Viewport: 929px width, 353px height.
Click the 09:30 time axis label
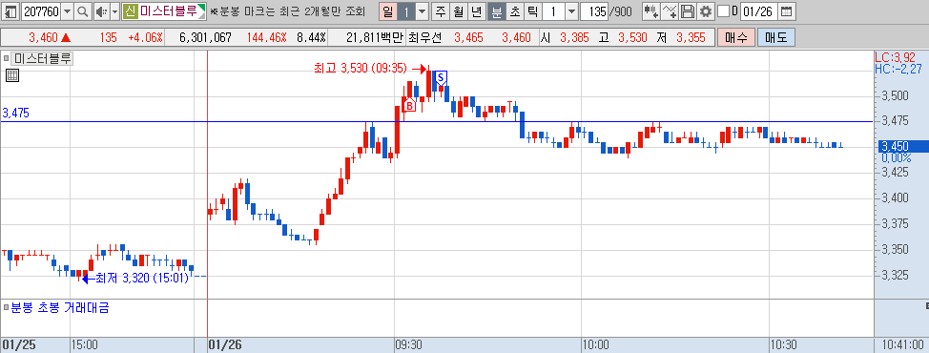(409, 344)
